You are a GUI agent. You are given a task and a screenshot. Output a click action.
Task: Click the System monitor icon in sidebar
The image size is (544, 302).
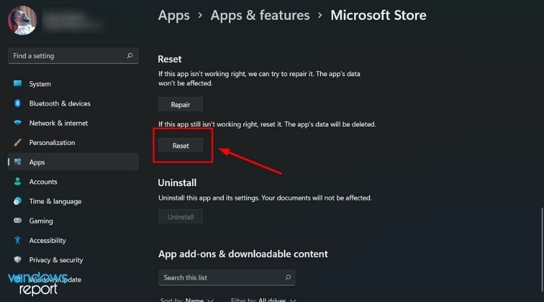(18, 83)
